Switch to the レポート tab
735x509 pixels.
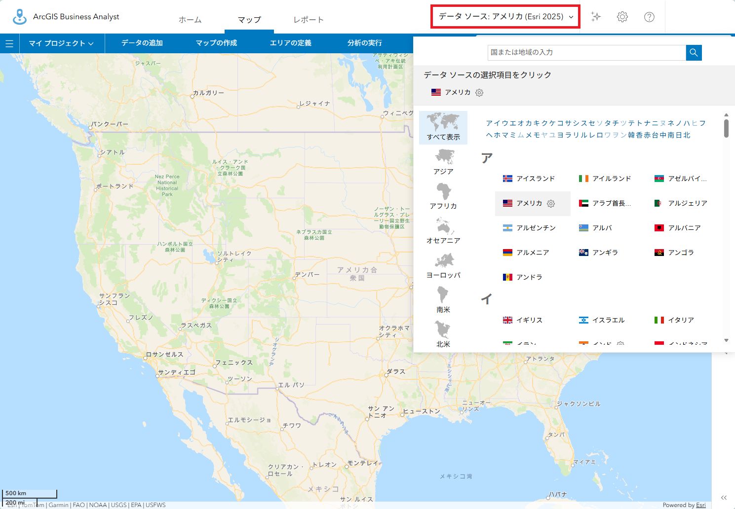tap(309, 20)
